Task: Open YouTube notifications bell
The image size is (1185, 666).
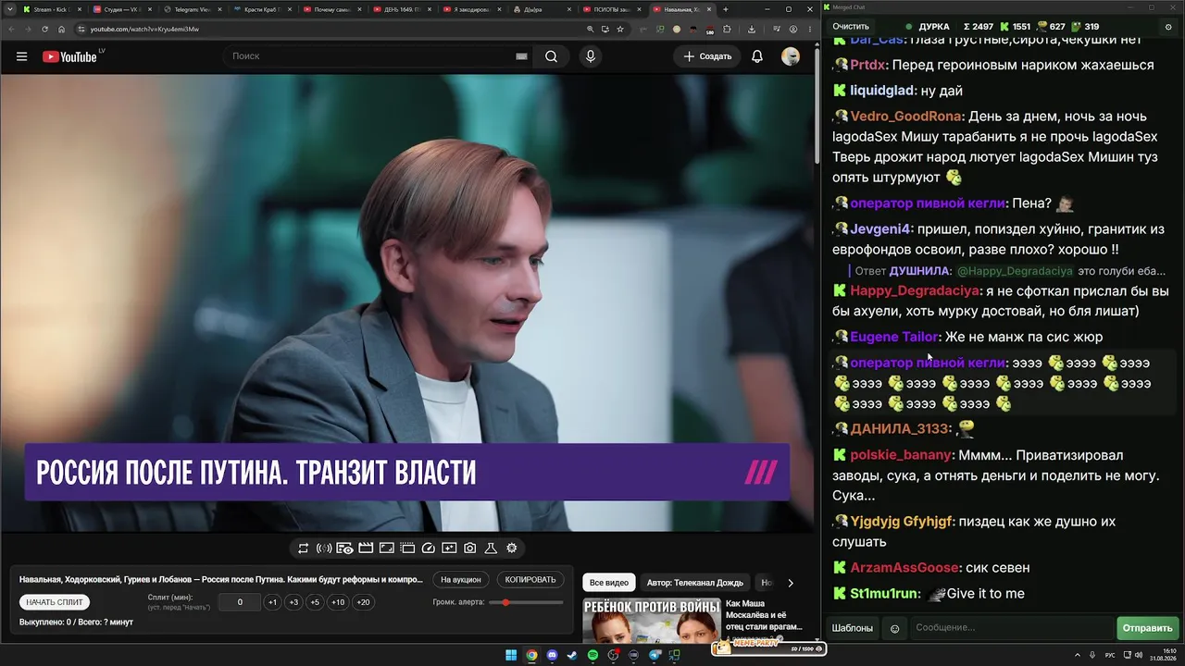Action: point(757,56)
